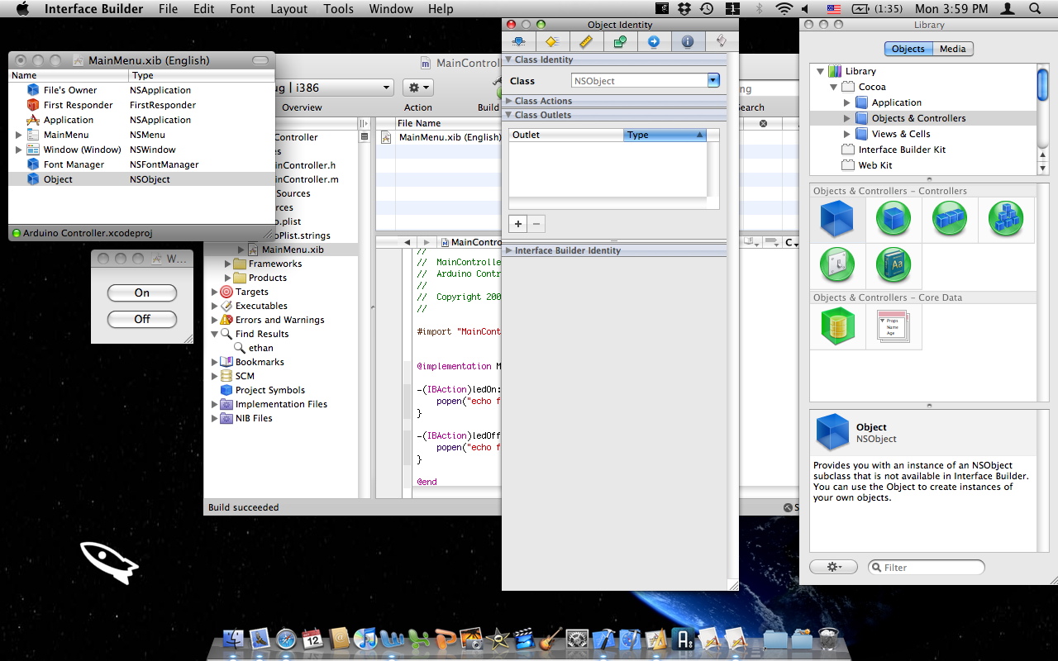
Task: Switch Library to Media tab
Action: [x=952, y=49]
